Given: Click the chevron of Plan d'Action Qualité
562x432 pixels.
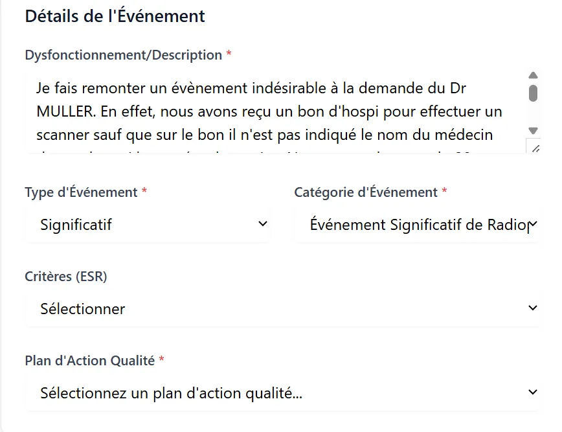Looking at the screenshot, I should tap(533, 392).
